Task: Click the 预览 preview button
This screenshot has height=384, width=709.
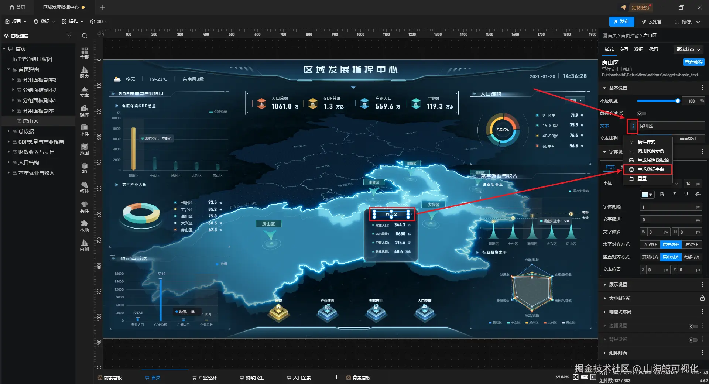Action: point(684,22)
